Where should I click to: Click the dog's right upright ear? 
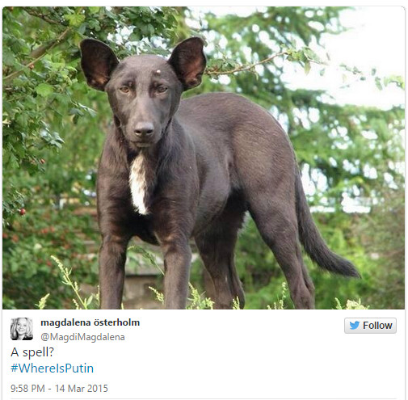(188, 62)
